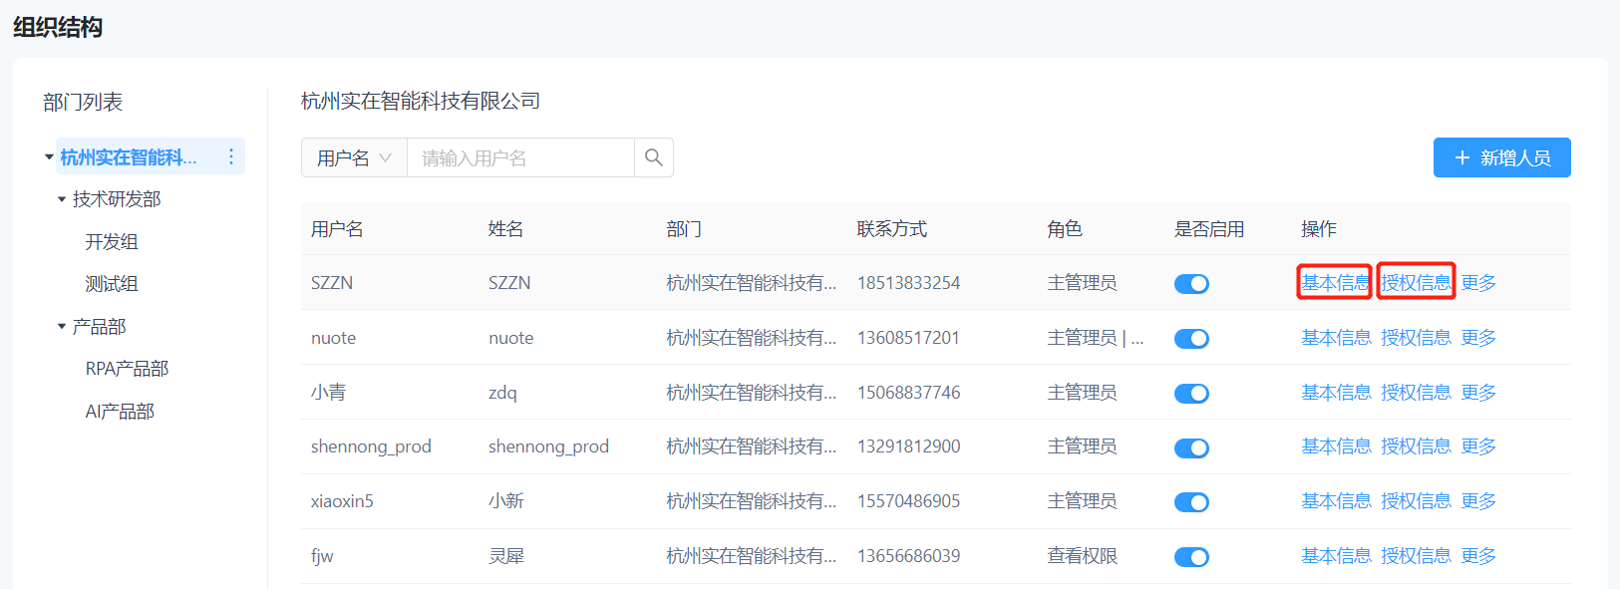Disable the enabled toggle for SZZN

coord(1191,284)
